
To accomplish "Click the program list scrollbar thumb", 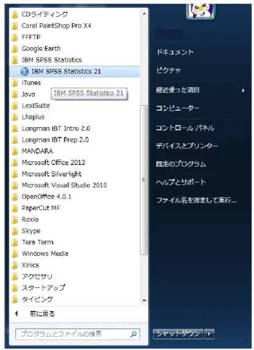I will pos(144,180).
